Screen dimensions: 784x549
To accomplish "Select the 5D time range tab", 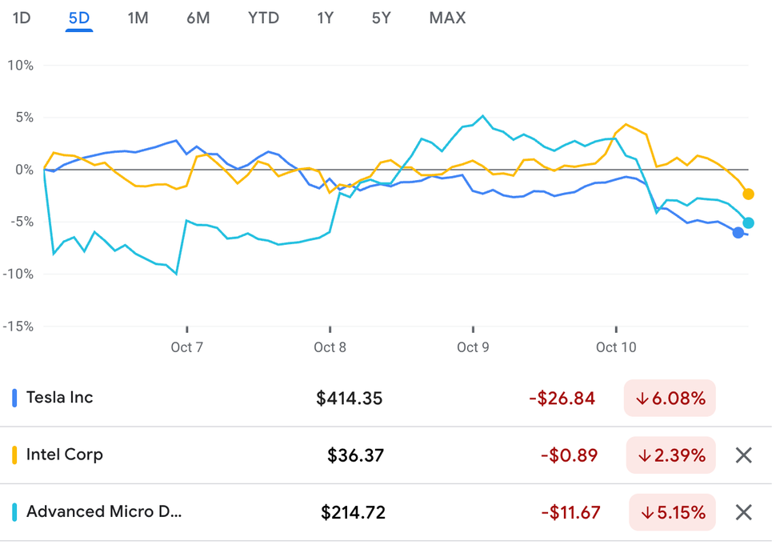I will [79, 18].
